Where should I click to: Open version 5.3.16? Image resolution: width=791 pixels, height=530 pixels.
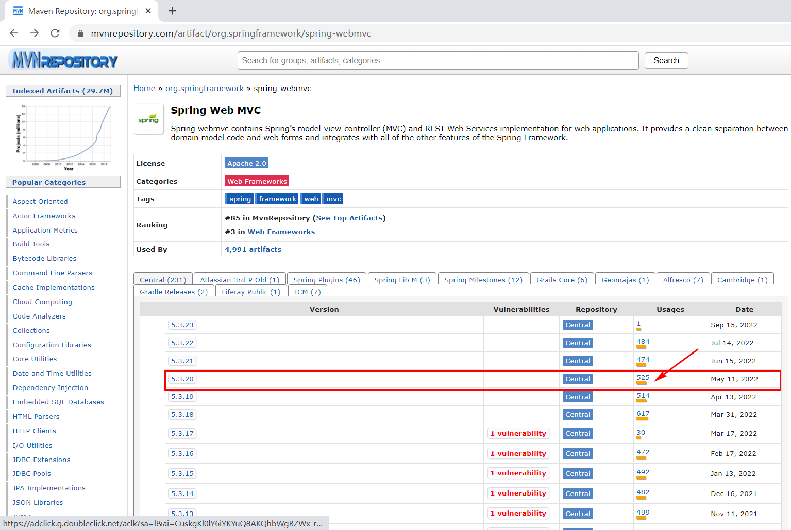coord(182,454)
